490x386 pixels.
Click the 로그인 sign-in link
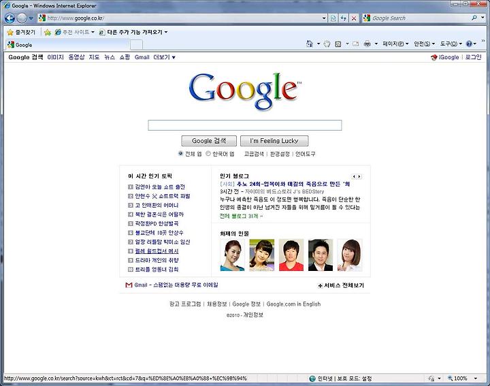click(473, 57)
